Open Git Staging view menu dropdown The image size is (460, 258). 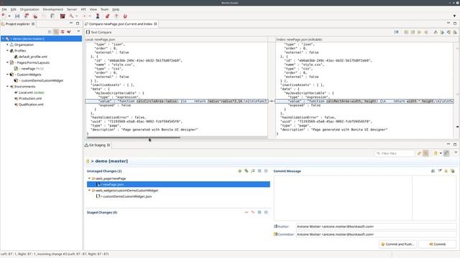click(x=455, y=153)
